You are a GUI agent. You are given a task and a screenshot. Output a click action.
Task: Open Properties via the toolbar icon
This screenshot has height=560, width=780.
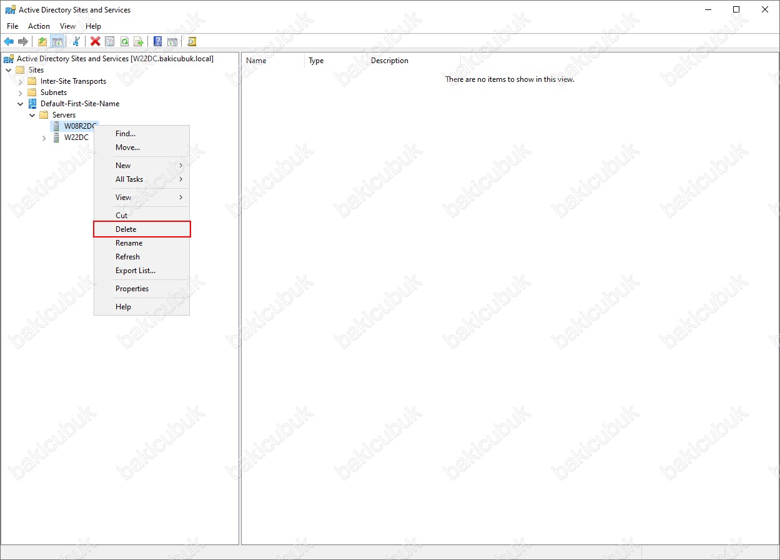[110, 42]
